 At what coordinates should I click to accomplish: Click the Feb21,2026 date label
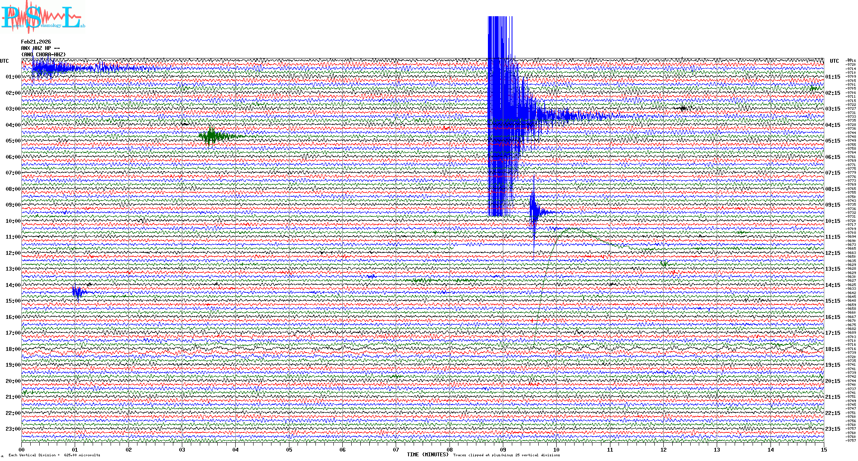[36, 42]
